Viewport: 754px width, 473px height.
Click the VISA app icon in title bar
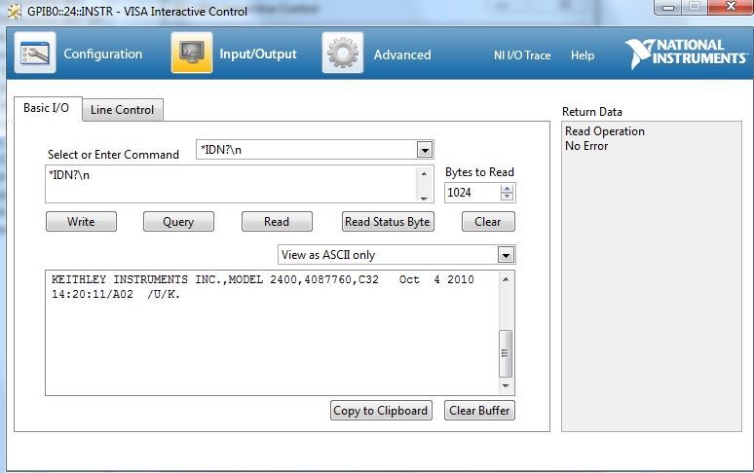pyautogui.click(x=15, y=12)
